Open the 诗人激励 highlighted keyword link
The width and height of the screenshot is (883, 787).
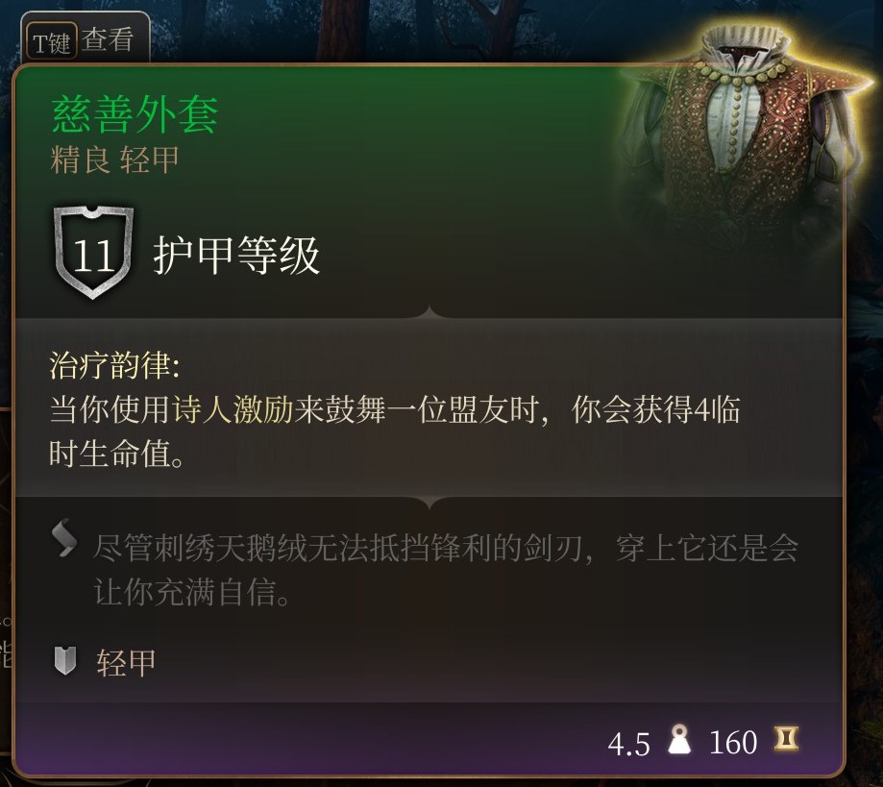[233, 409]
